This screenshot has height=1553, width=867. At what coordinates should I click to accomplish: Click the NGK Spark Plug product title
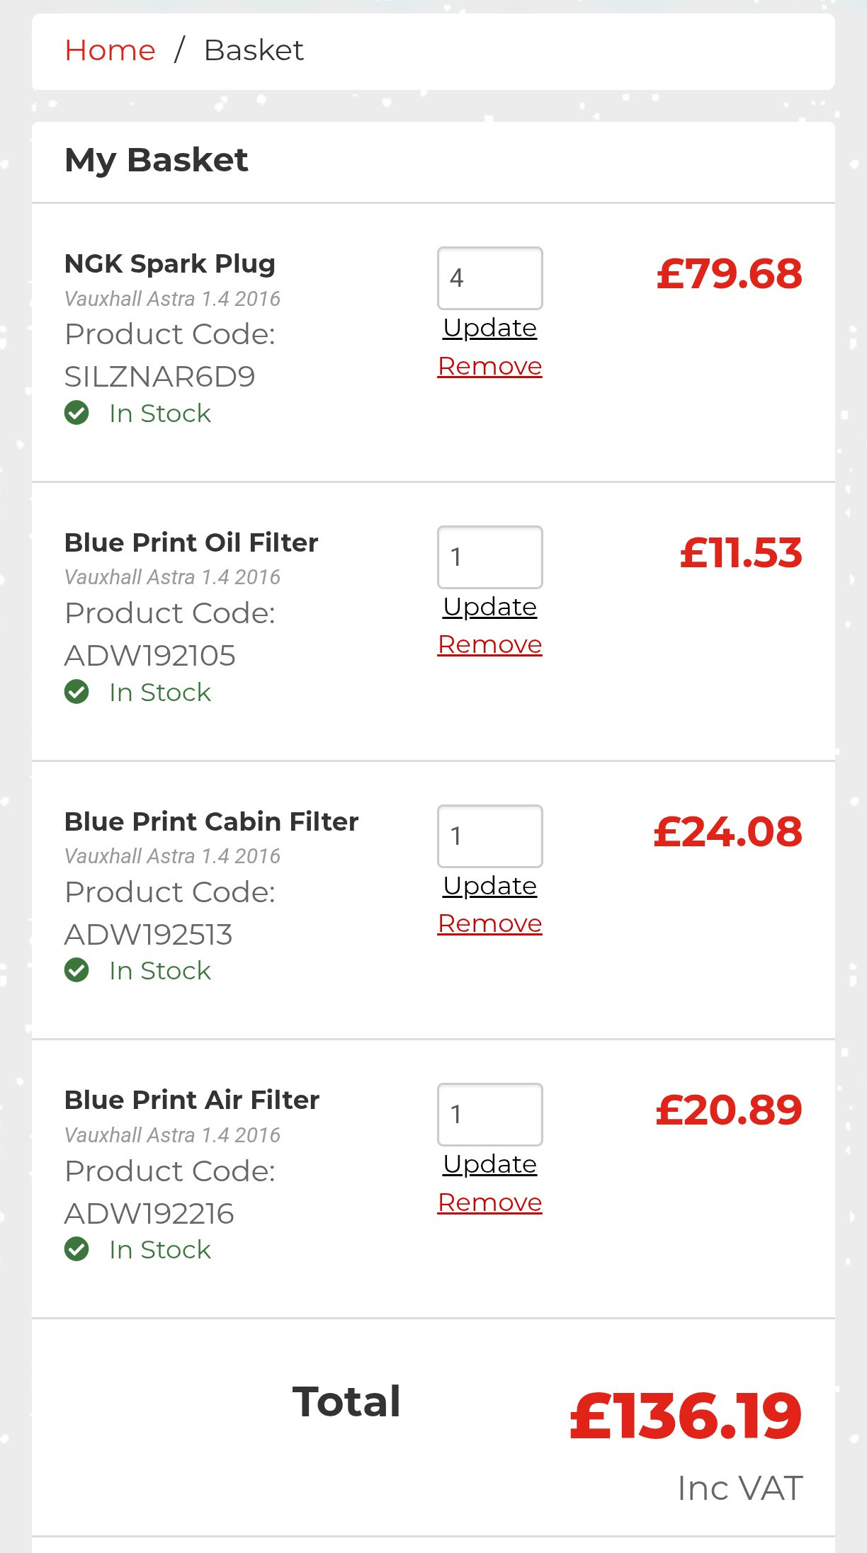169,263
